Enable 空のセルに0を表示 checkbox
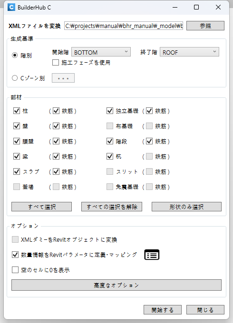Viewport: 233px width, 323px height. [15, 270]
